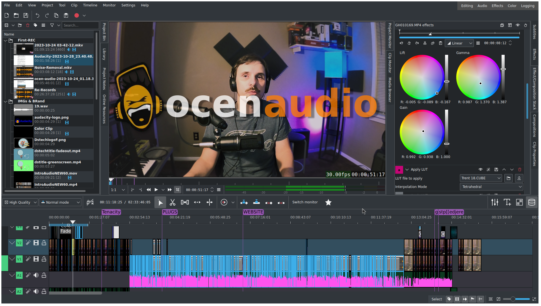Click Insert clip zone in timeline icon
Viewport: 541px width, 306px height.
[244, 202]
